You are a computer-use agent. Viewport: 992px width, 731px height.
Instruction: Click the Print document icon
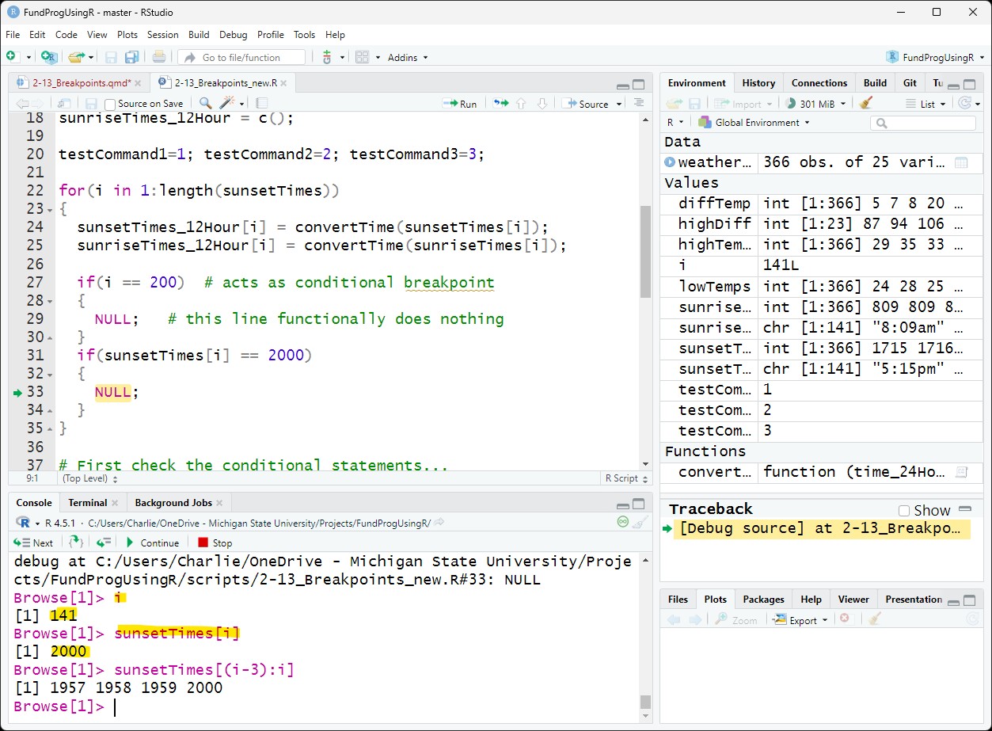pos(159,57)
